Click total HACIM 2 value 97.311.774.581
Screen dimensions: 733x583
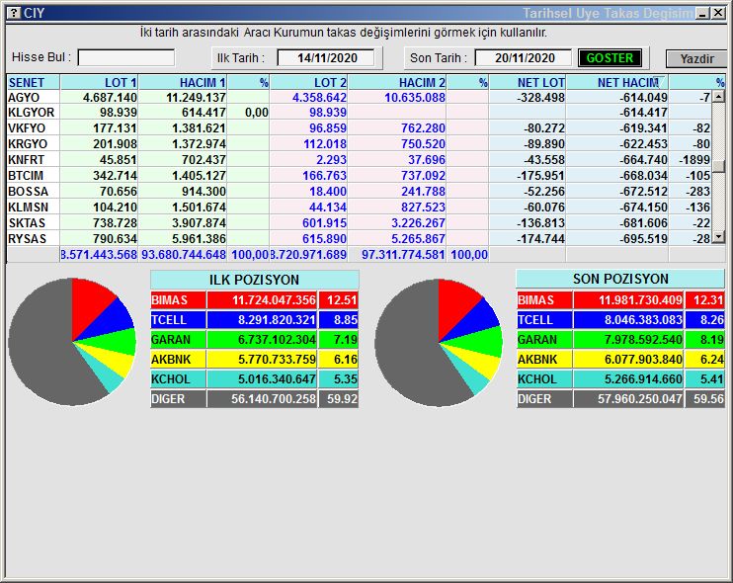point(403,255)
